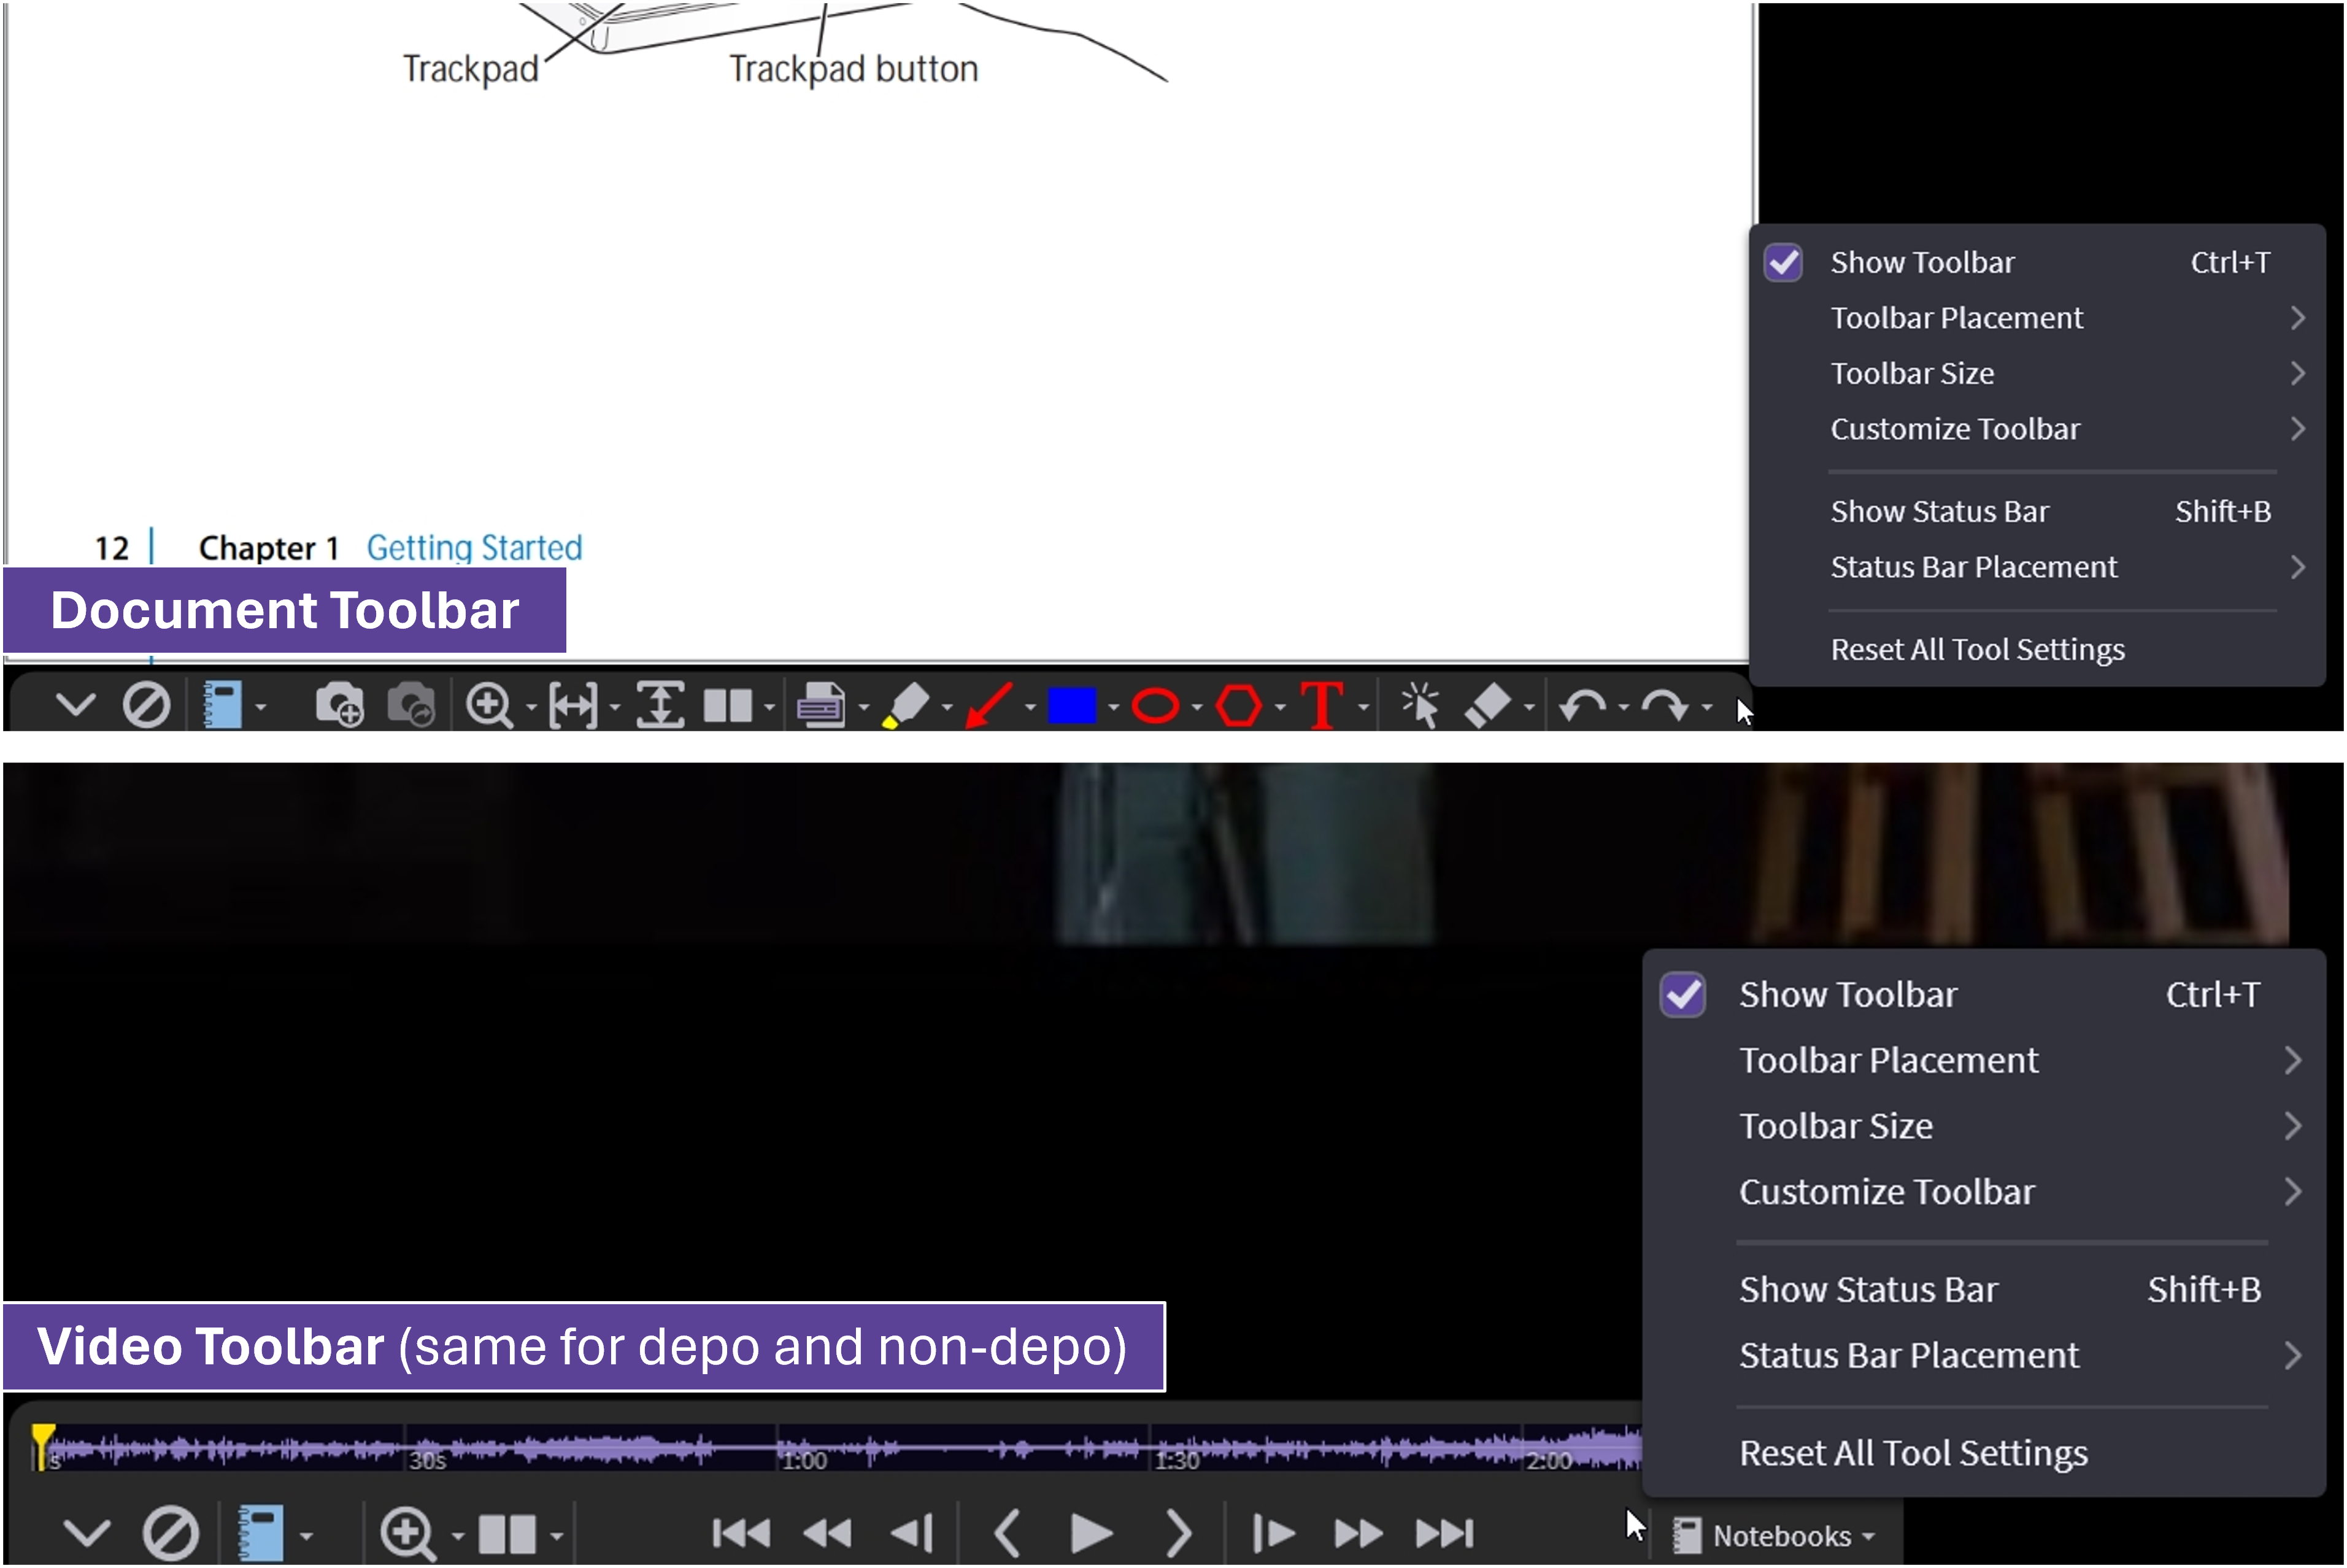The image size is (2347, 1568).
Task: Click the fit-to-width icon in document toolbar
Action: [x=573, y=706]
